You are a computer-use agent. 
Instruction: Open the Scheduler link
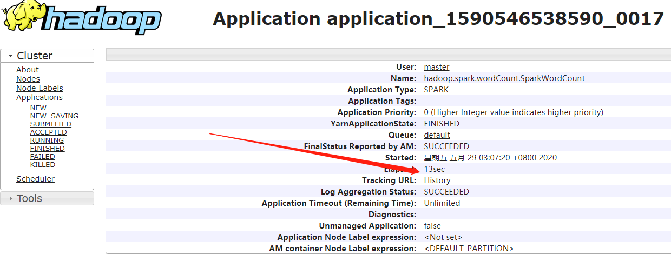pyautogui.click(x=35, y=179)
